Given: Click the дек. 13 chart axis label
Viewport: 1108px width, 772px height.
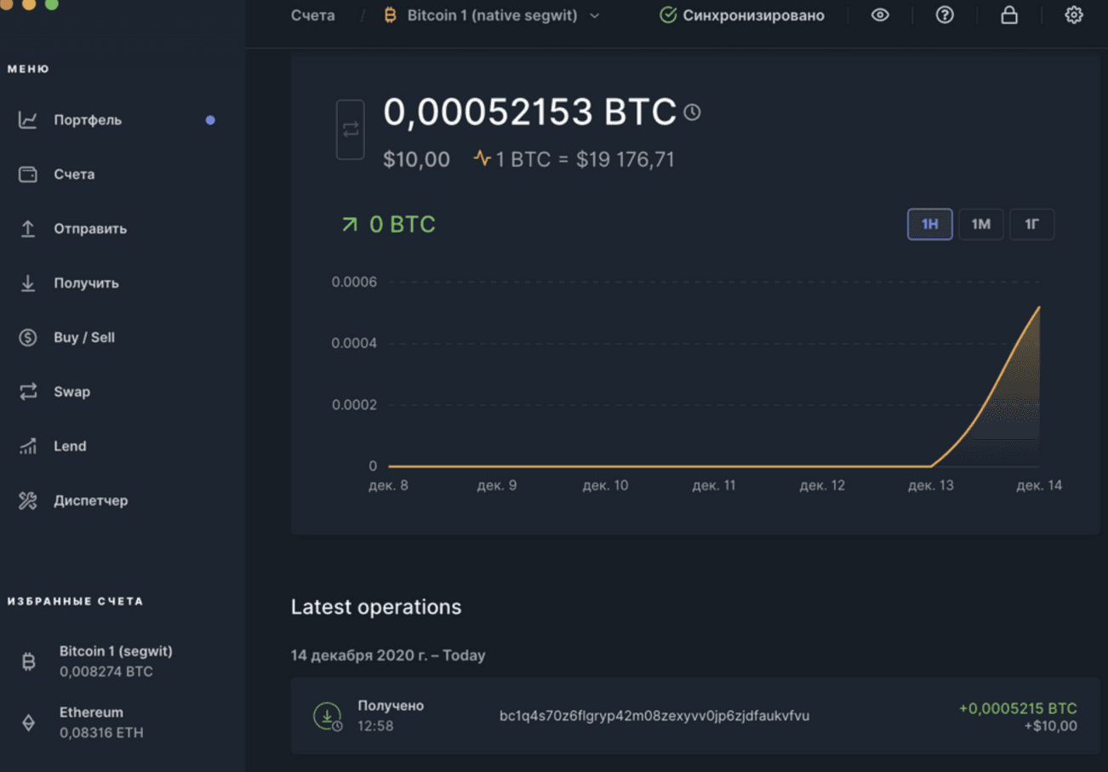Looking at the screenshot, I should pos(931,485).
